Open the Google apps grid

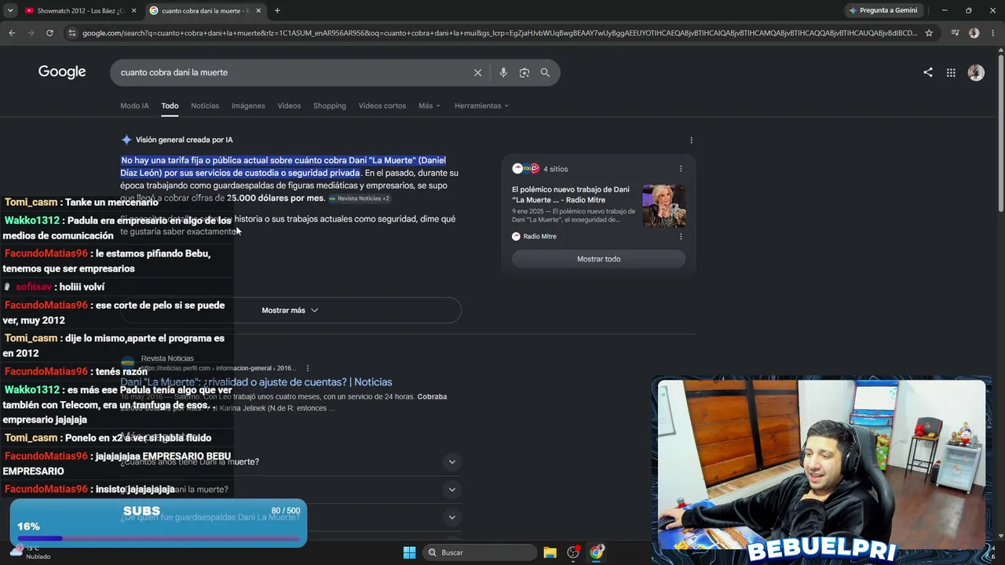[951, 72]
